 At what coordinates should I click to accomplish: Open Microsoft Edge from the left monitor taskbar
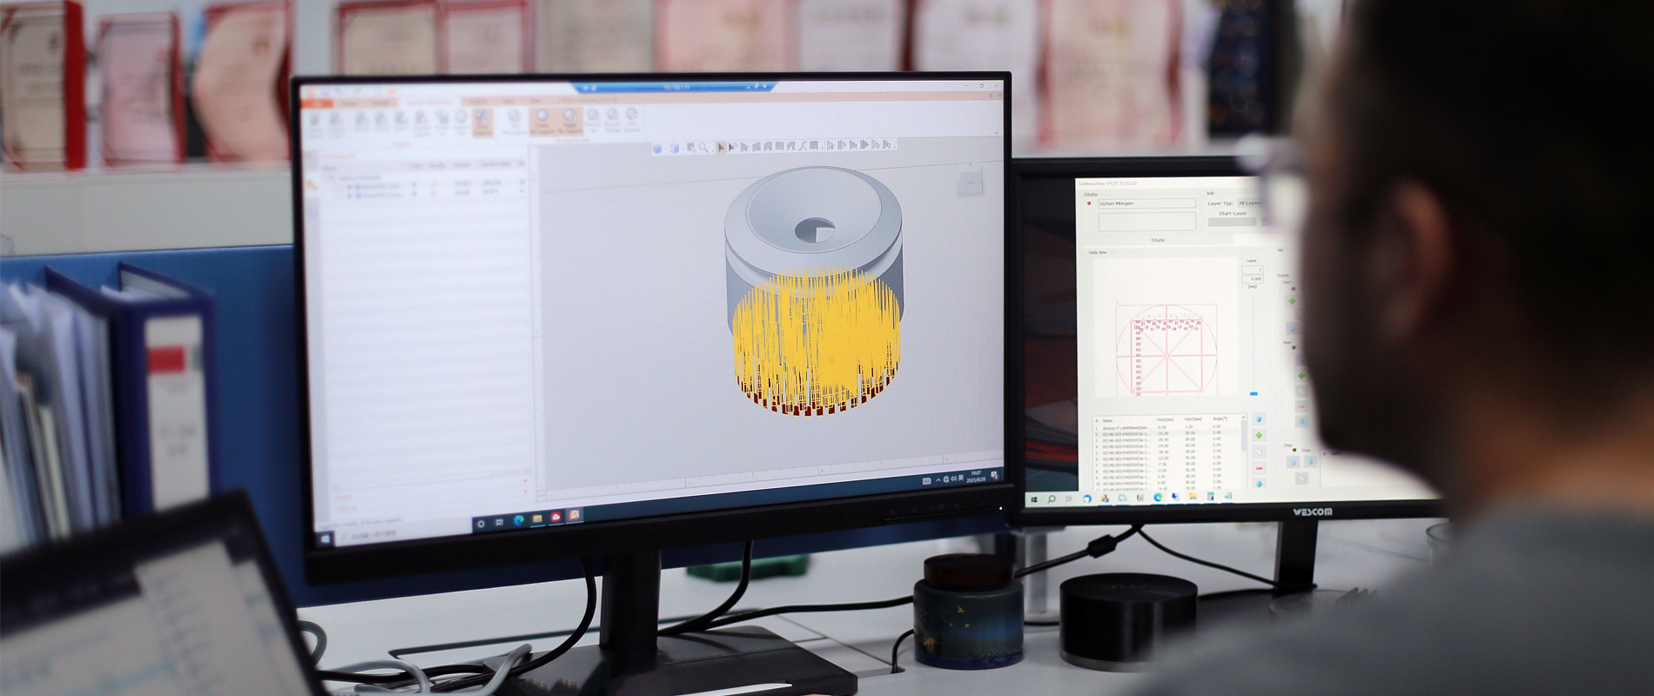[x=519, y=520]
